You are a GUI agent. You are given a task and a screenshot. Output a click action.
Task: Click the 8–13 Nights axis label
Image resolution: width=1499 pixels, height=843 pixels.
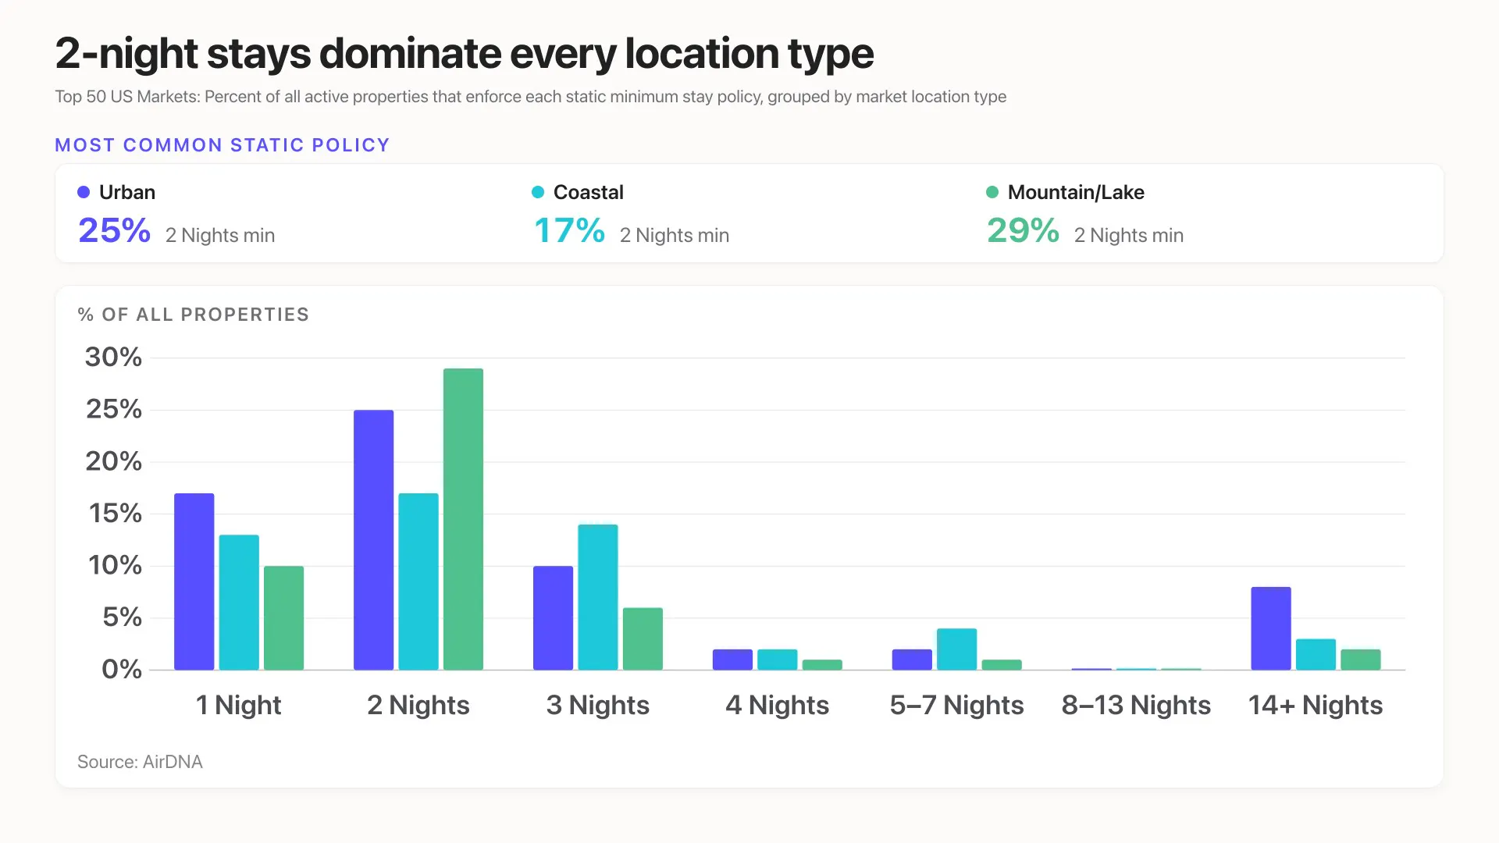[x=1137, y=705]
